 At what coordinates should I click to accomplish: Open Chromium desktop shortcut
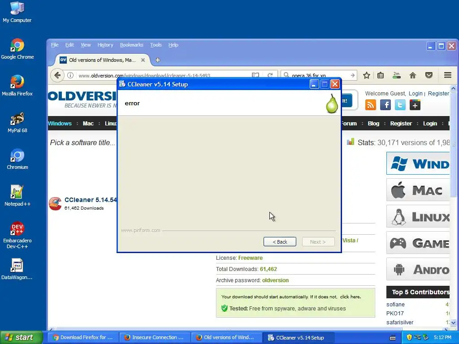coord(17,159)
